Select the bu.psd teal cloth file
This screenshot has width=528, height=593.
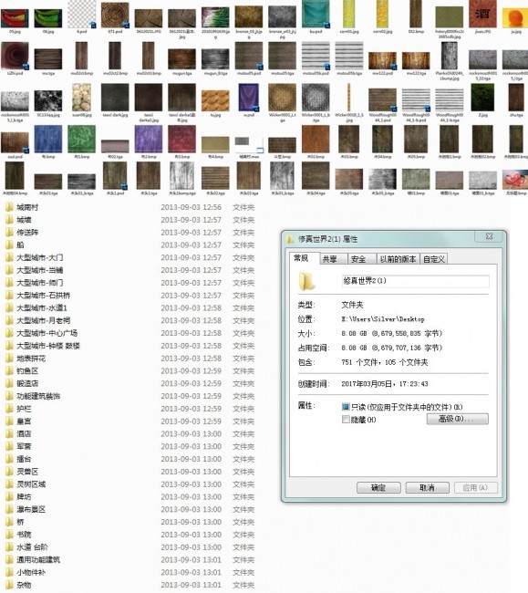(x=316, y=14)
